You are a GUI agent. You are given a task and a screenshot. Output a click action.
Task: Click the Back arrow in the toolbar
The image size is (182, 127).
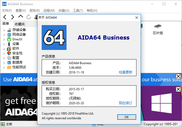pyautogui.click(x=5, y=17)
